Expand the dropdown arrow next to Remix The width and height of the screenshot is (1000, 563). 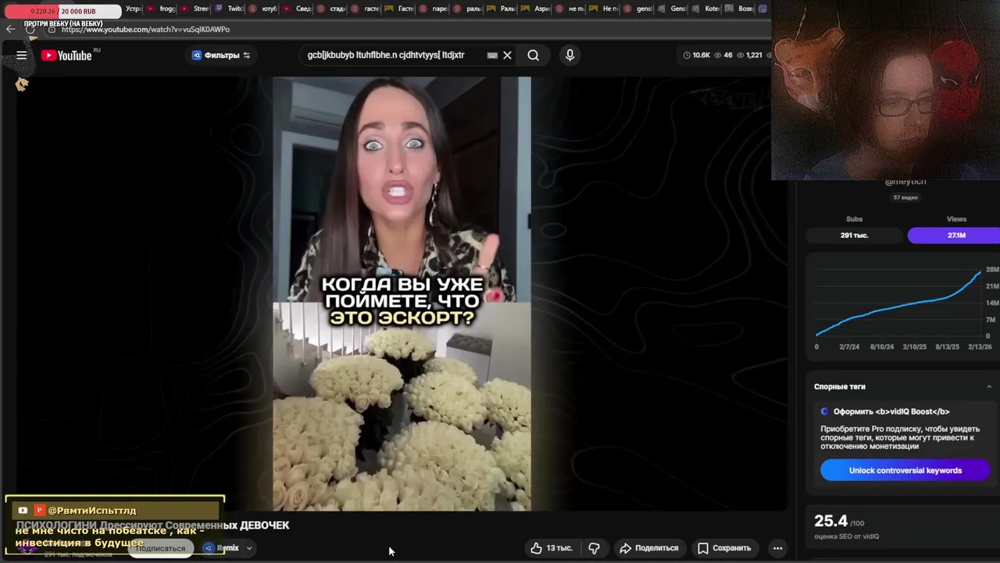click(x=249, y=548)
